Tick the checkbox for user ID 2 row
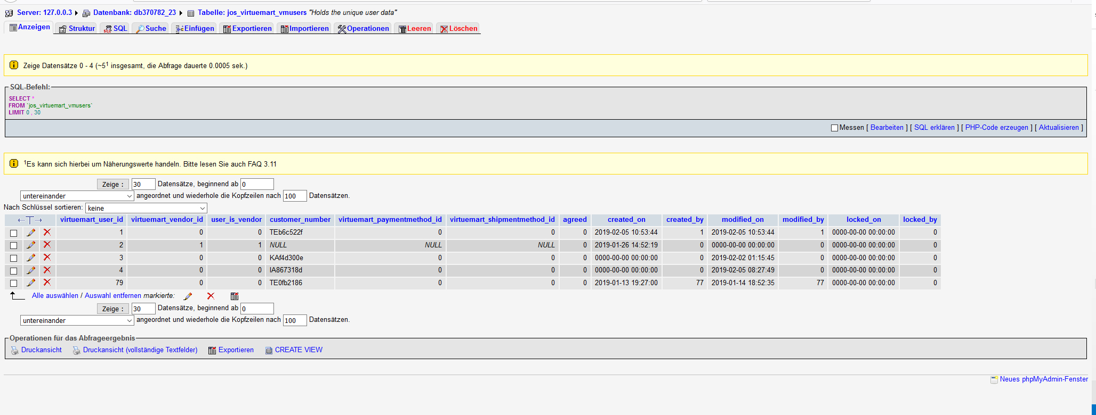The width and height of the screenshot is (1096, 415). [x=14, y=246]
